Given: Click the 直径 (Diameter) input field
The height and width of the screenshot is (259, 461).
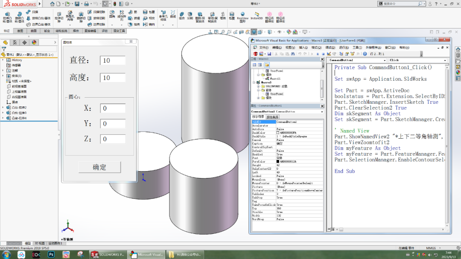Looking at the screenshot, I should coord(112,60).
